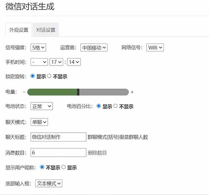Click the 消息数目 input field
This screenshot has height=195, width=209.
[59, 152]
